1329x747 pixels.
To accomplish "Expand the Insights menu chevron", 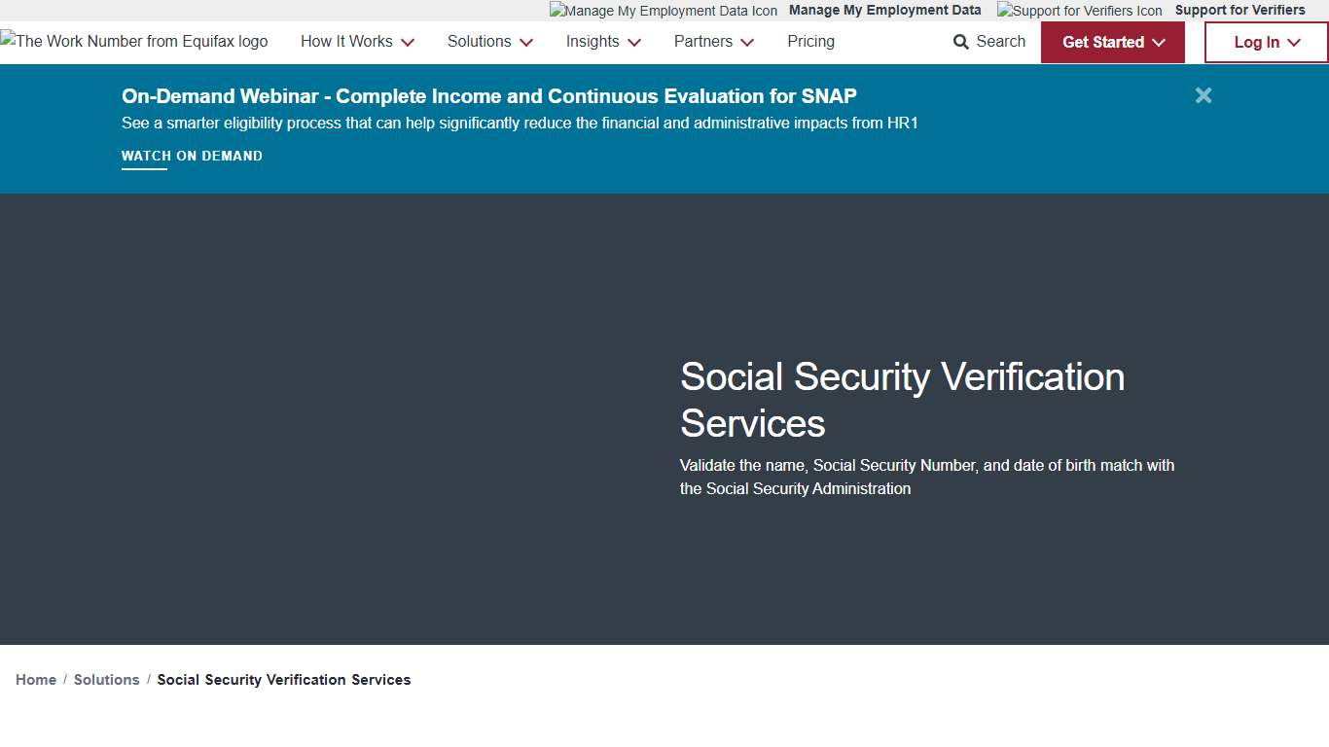I will [634, 42].
